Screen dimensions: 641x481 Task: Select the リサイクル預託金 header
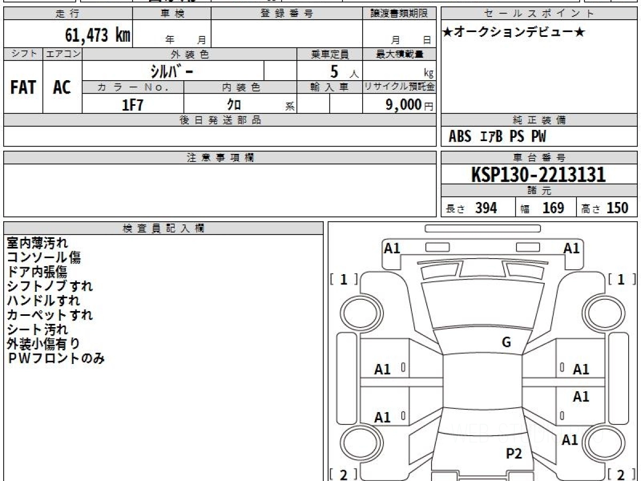tap(399, 87)
